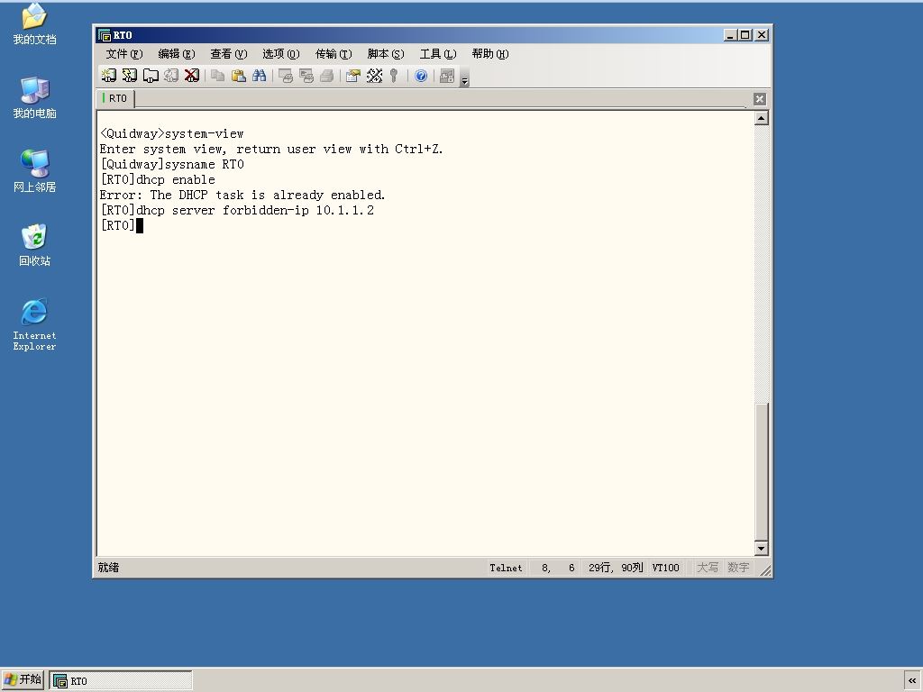The height and width of the screenshot is (692, 923).
Task: Open the 查看(V) menu
Action: point(229,54)
